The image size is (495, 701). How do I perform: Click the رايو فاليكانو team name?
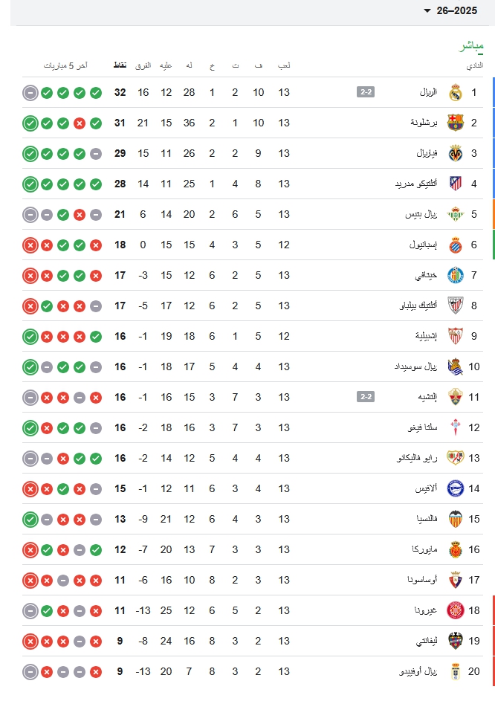point(414,458)
